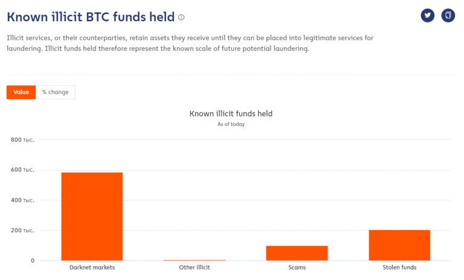Click the copy icon in the top right
Viewport: 464px width, 280px height.
pyautogui.click(x=448, y=15)
